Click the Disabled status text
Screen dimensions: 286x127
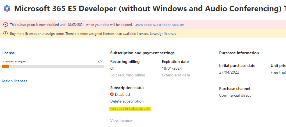click(122, 94)
